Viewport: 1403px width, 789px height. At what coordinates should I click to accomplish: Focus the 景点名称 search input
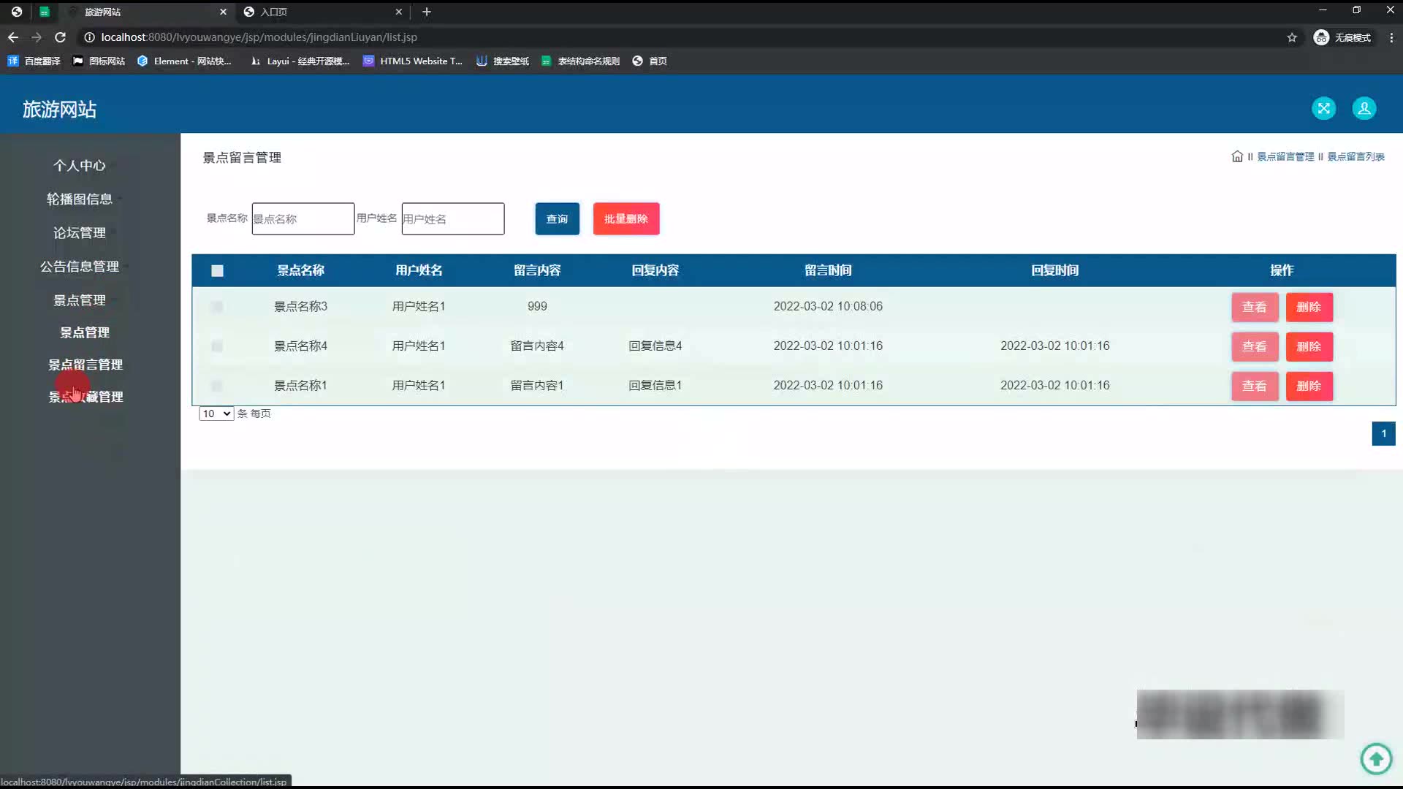[x=303, y=218]
